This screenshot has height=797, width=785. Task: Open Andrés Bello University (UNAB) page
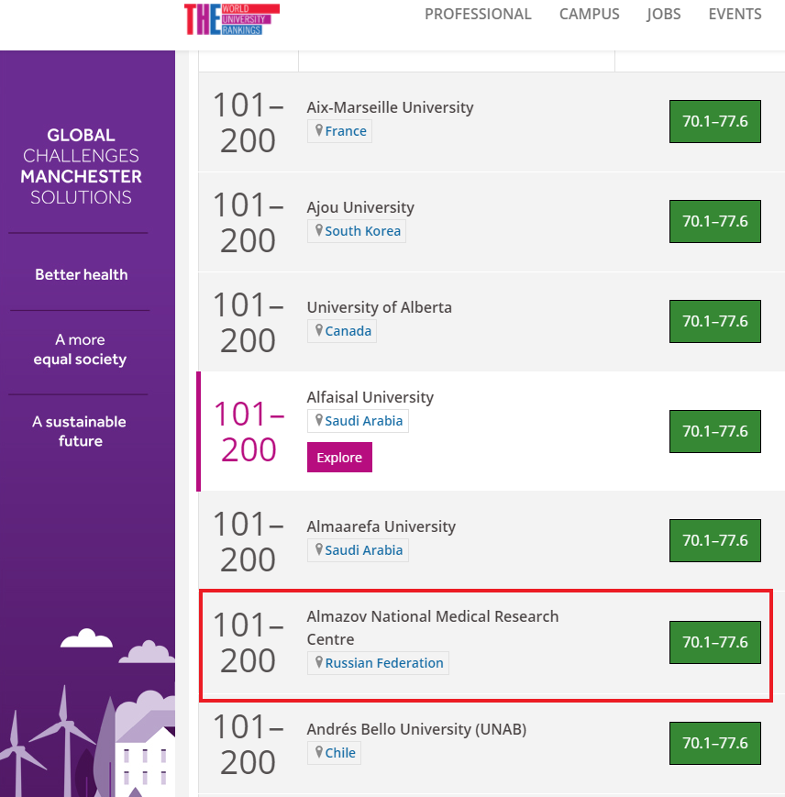click(416, 729)
